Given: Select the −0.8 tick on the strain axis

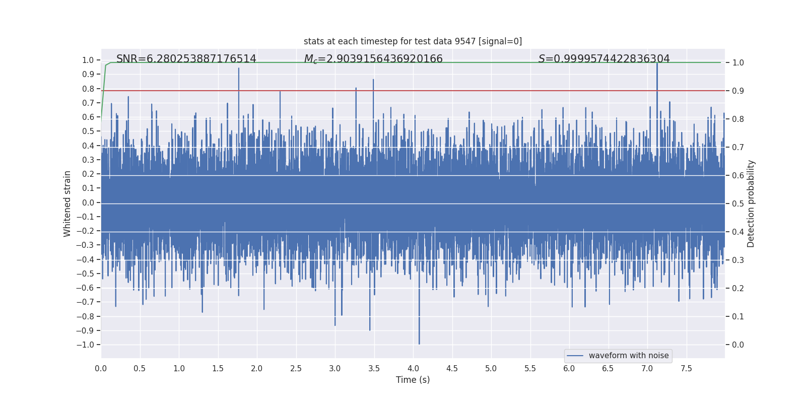Looking at the screenshot, I should tap(85, 316).
